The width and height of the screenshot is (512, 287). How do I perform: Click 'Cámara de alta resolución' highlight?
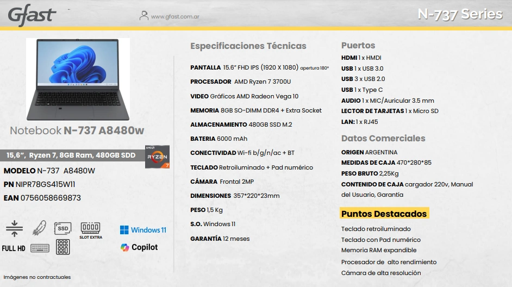tap(381, 273)
